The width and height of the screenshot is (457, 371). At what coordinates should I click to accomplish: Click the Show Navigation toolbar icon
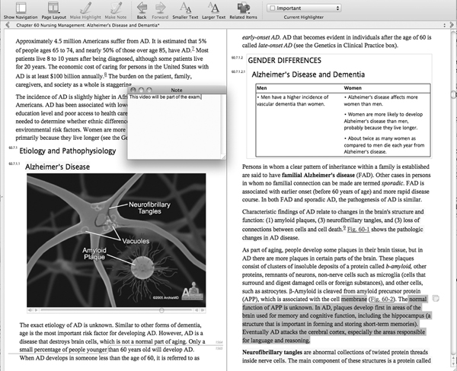click(x=19, y=8)
